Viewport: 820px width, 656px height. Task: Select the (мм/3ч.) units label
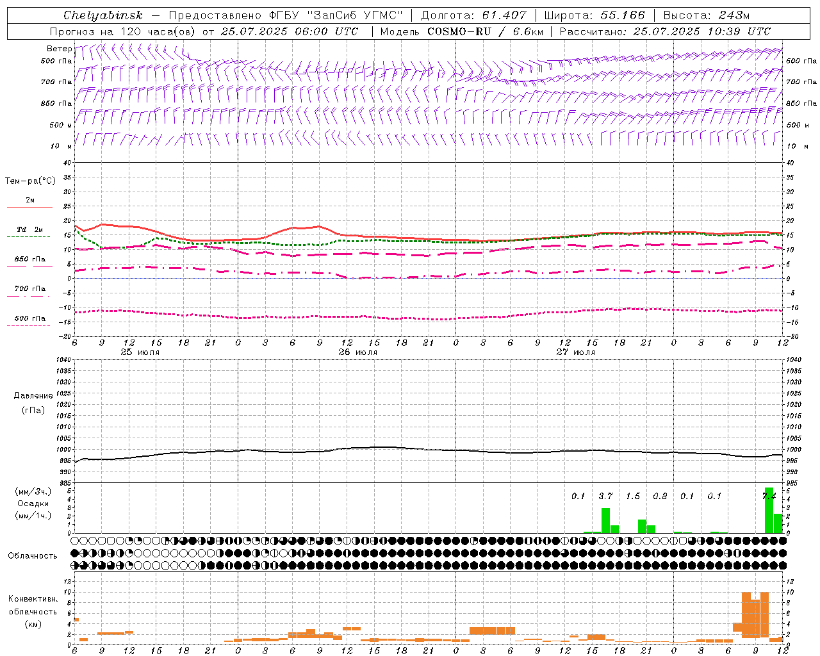[33, 491]
